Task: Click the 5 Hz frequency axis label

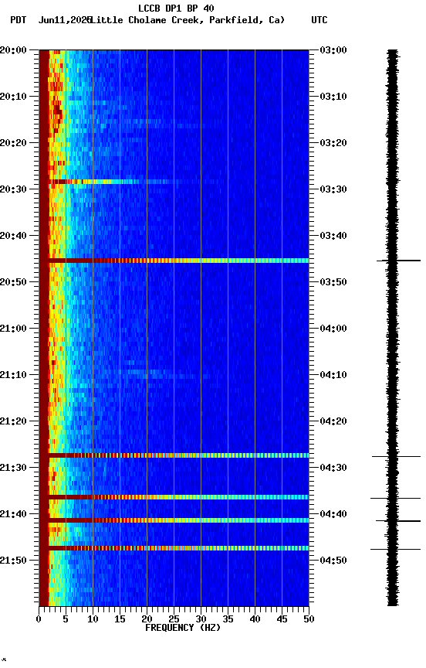Action: click(x=66, y=619)
